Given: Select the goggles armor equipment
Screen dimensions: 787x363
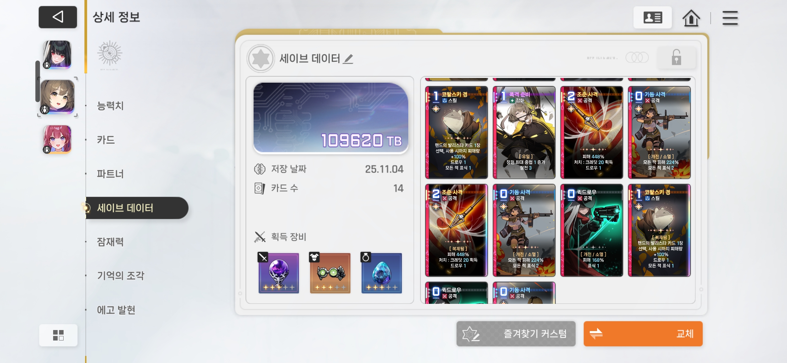Looking at the screenshot, I should (330, 273).
